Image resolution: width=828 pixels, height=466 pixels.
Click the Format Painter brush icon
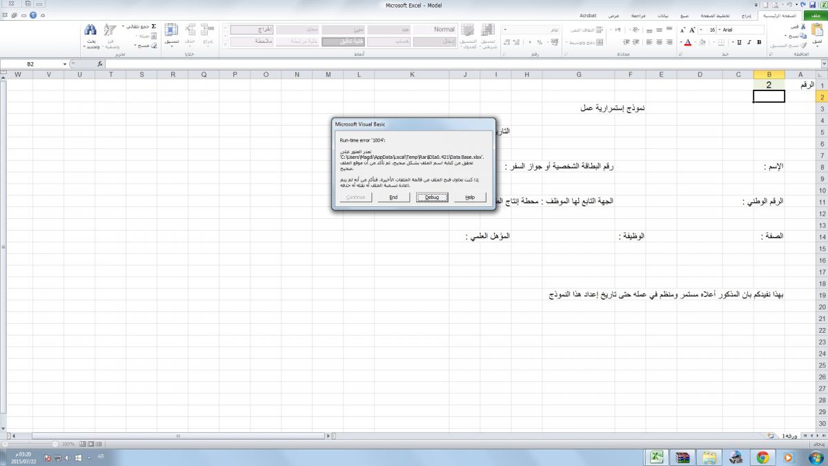point(804,46)
